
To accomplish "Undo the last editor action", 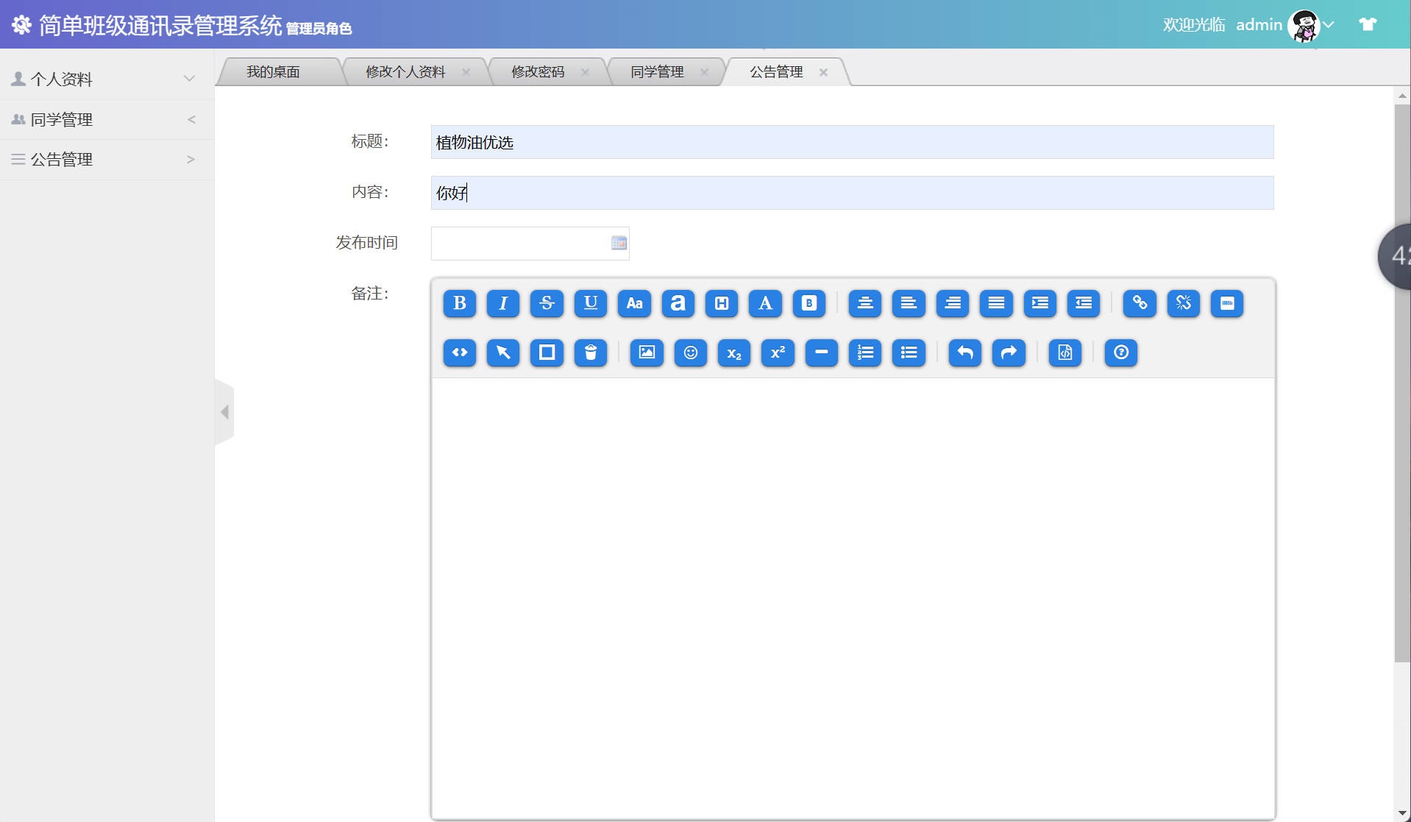I will pyautogui.click(x=964, y=352).
